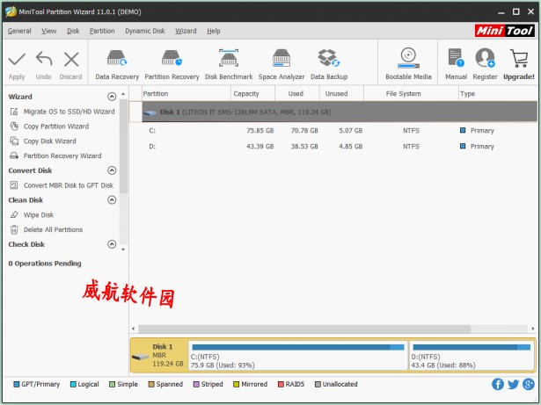Click the Register icon
Image resolution: width=541 pixels, height=405 pixels.
(x=485, y=58)
